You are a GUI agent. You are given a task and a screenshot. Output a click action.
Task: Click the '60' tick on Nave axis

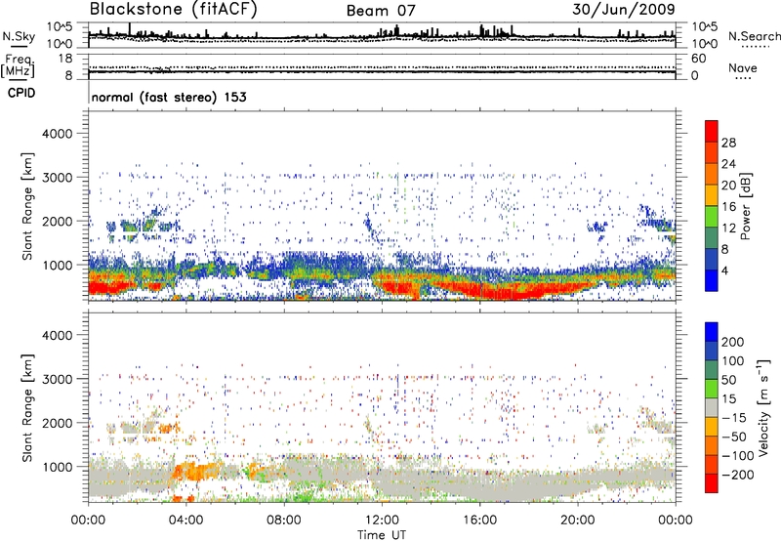click(x=698, y=59)
